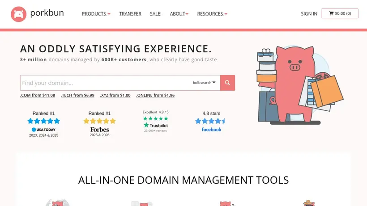Click Sign In link
This screenshot has width=367, height=206.
coord(309,14)
